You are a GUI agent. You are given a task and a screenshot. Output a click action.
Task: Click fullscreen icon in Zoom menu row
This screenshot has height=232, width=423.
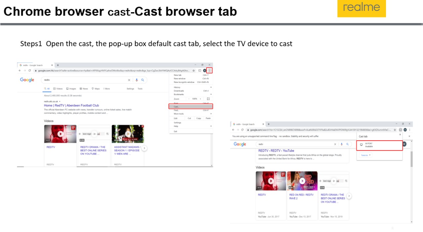(x=208, y=99)
